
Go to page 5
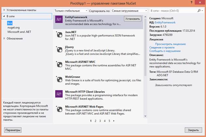109,121
